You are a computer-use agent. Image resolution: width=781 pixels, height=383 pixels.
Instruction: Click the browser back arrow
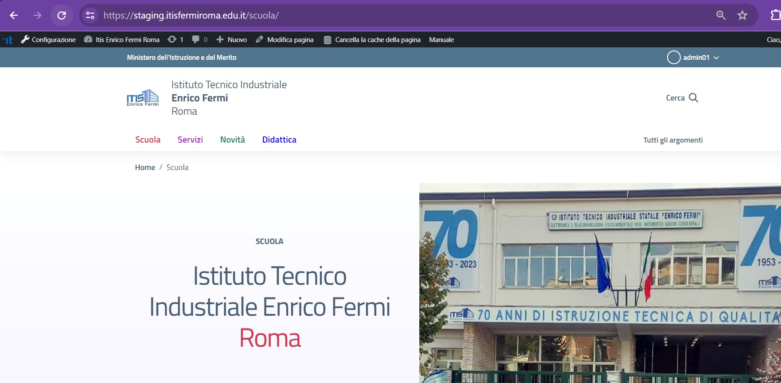(14, 15)
